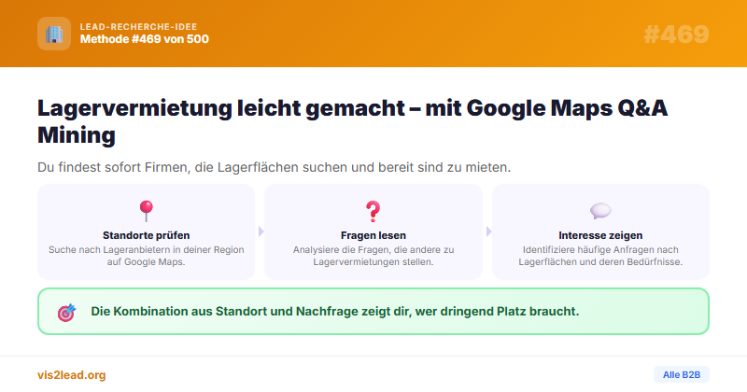Click the speech bubble icon
This screenshot has width=747, height=392.
pyautogui.click(x=600, y=211)
